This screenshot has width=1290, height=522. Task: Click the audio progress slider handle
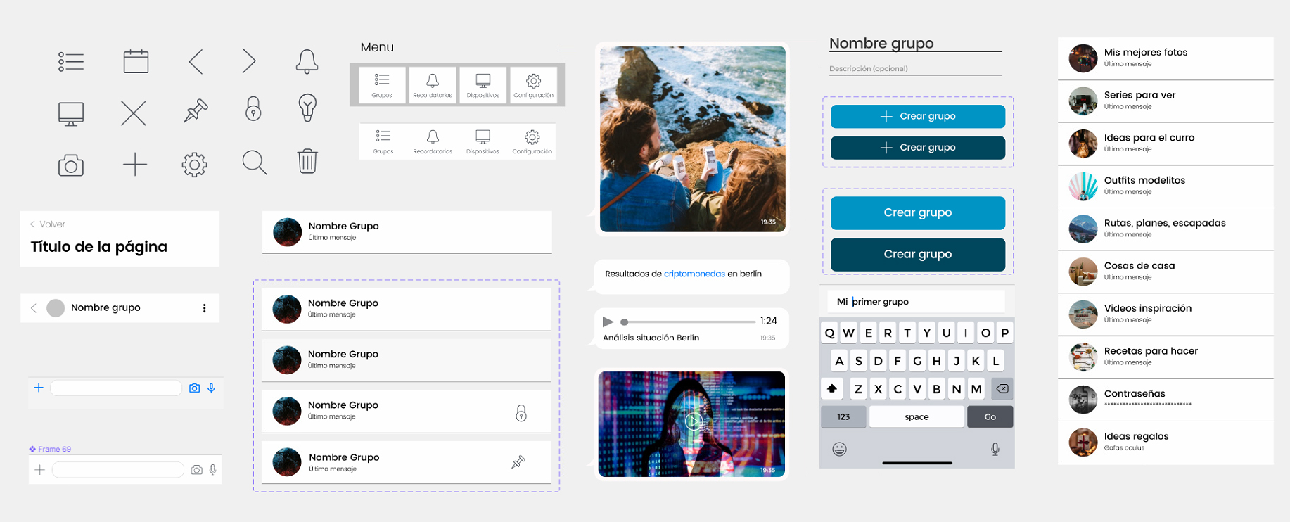(624, 322)
